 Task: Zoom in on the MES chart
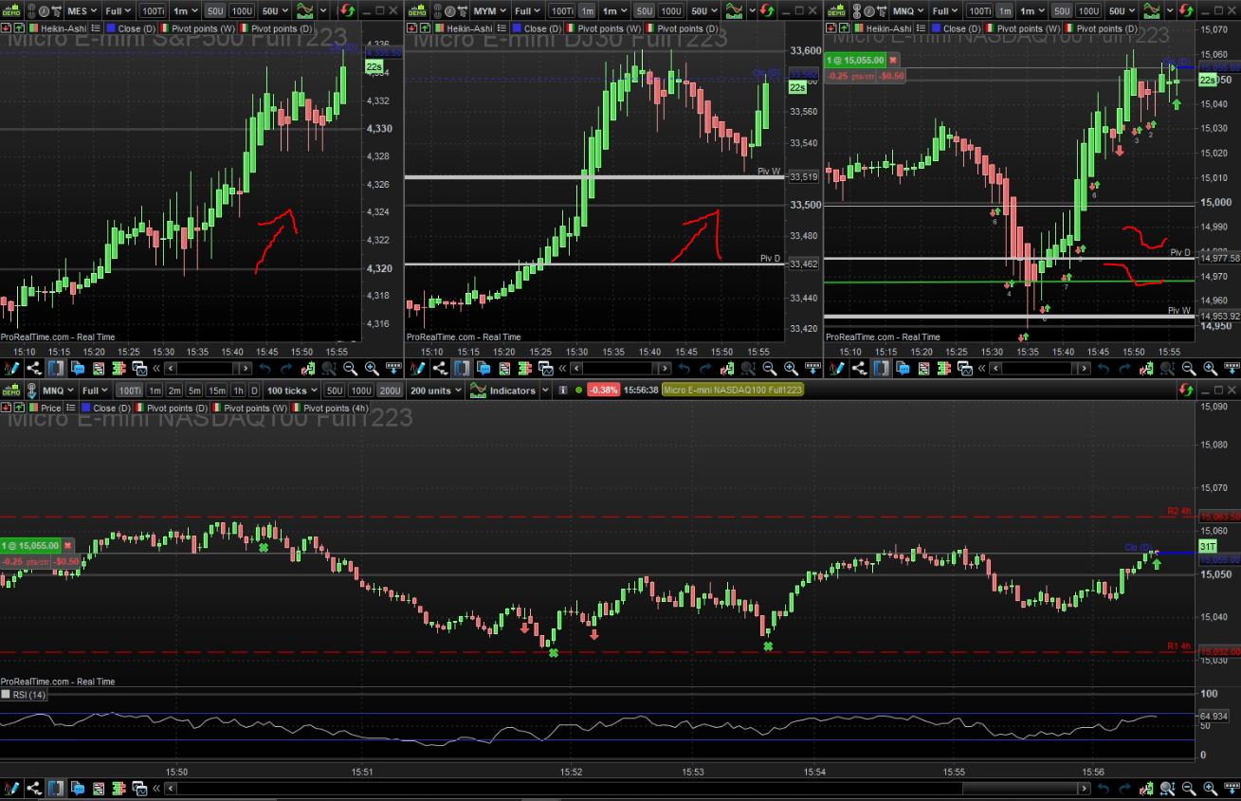pyautogui.click(x=372, y=369)
